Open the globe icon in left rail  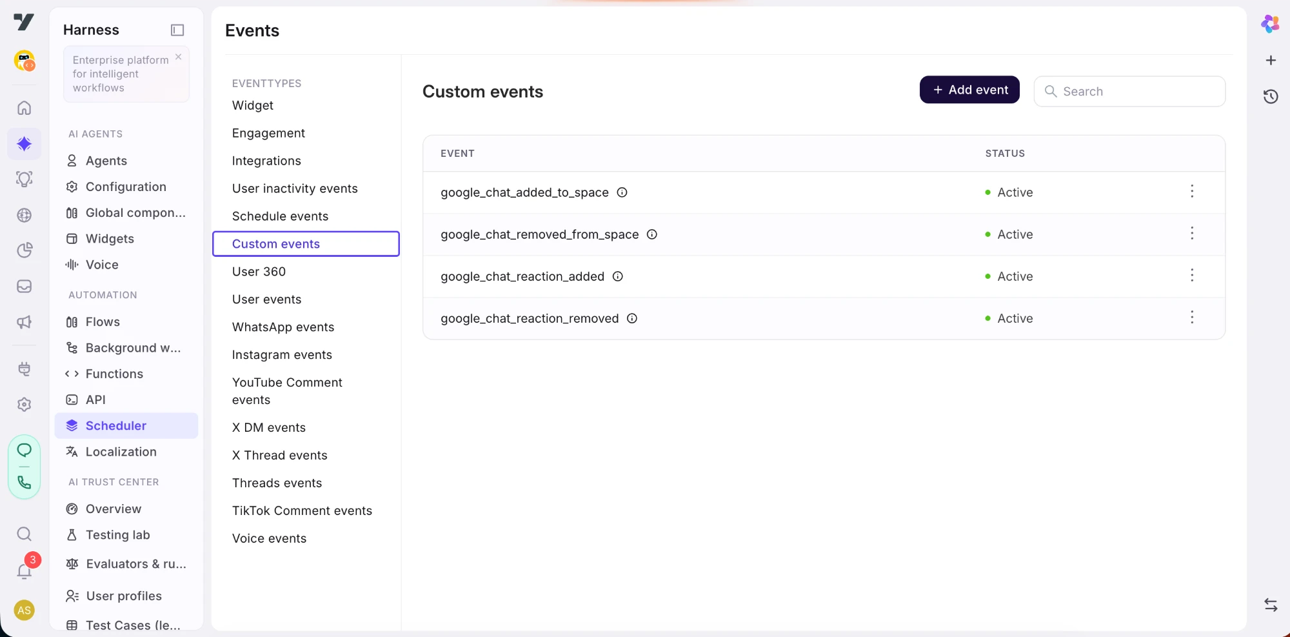pos(25,215)
